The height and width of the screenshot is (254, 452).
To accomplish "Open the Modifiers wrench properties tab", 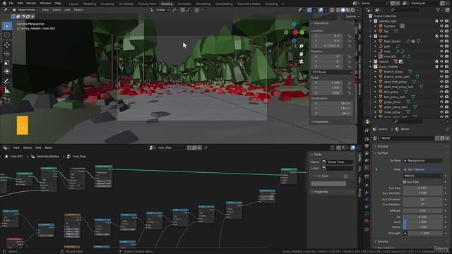I will pyautogui.click(x=367, y=192).
